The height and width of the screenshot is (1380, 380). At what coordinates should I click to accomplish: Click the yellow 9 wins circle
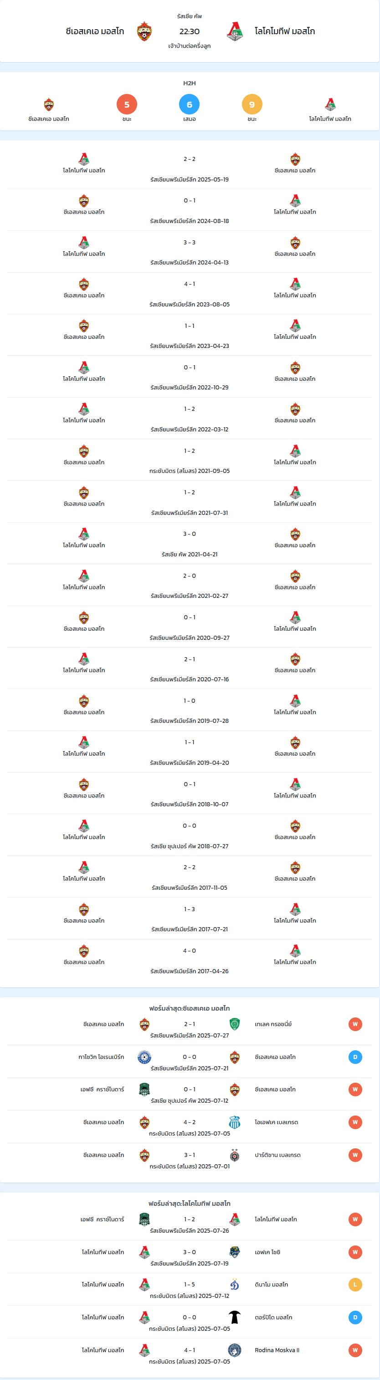click(252, 104)
